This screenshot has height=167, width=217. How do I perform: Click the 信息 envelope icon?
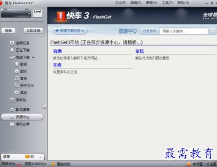click(27, 156)
